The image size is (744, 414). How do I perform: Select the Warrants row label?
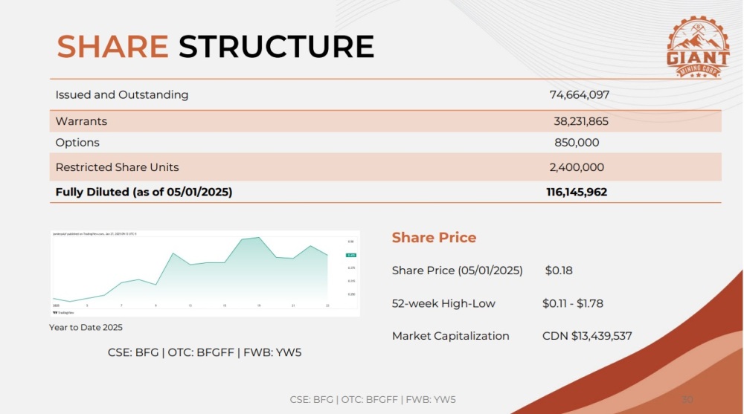click(81, 121)
